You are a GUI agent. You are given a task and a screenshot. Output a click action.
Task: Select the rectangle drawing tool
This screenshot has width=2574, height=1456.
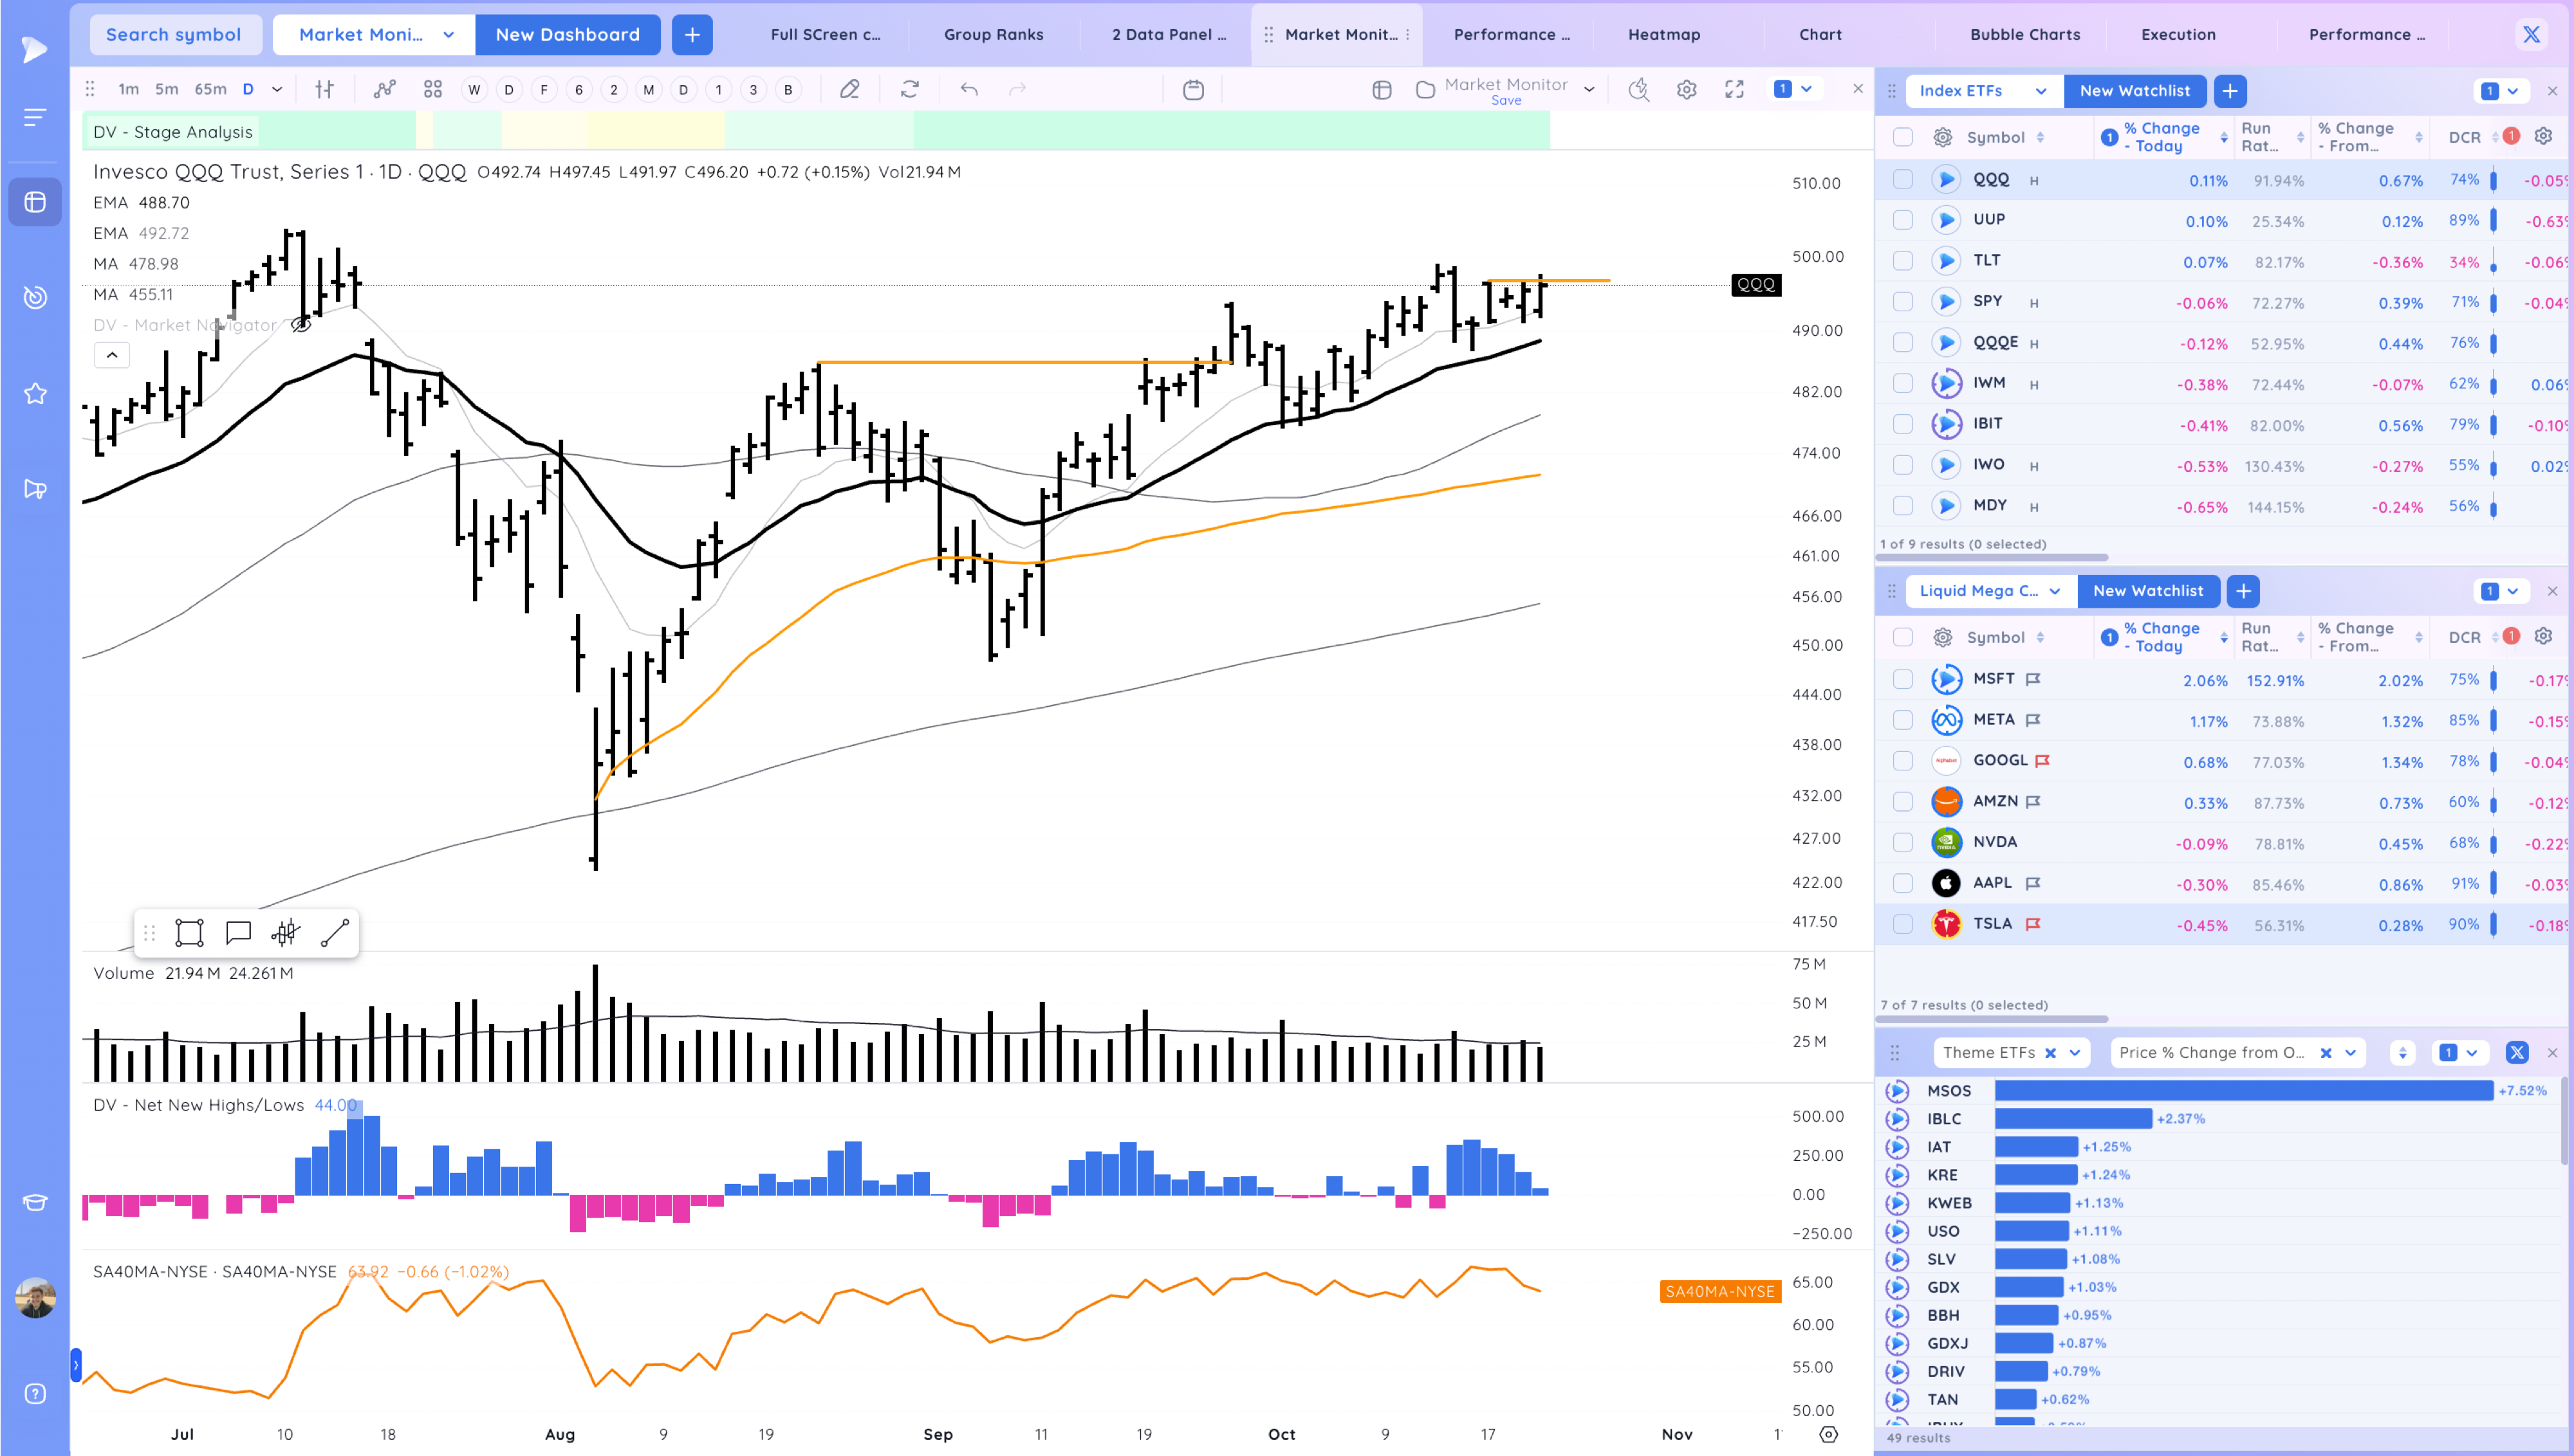[x=189, y=933]
